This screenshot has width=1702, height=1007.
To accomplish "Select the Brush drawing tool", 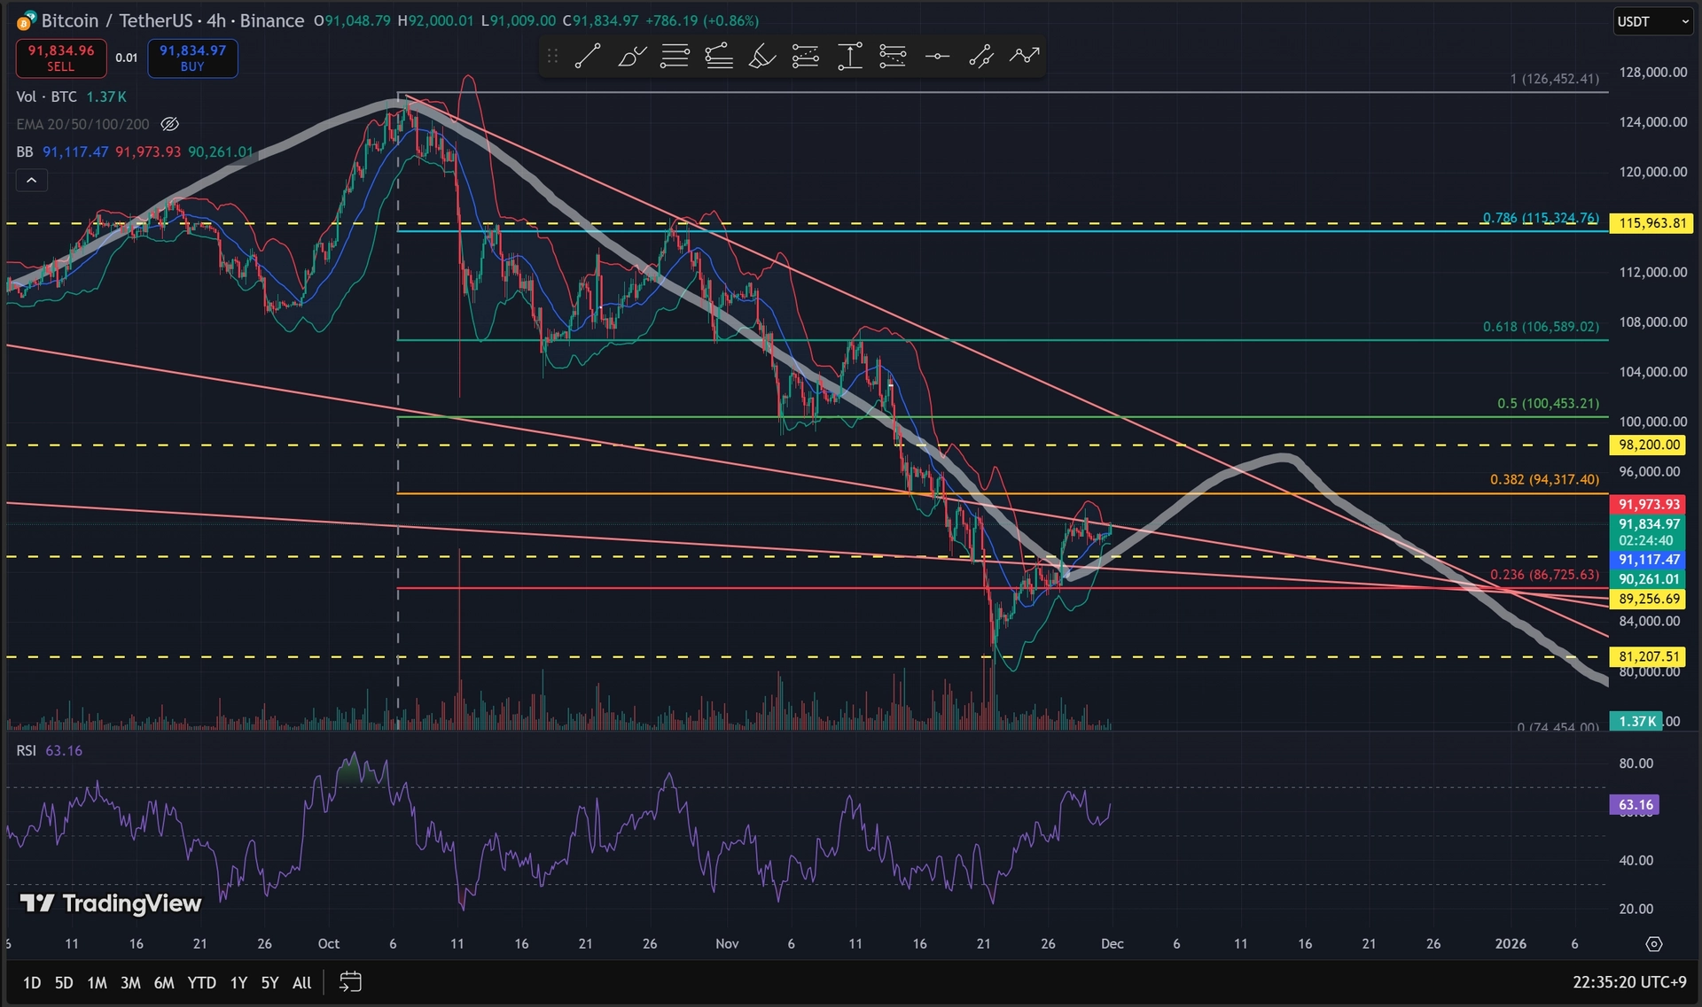I will coord(631,57).
